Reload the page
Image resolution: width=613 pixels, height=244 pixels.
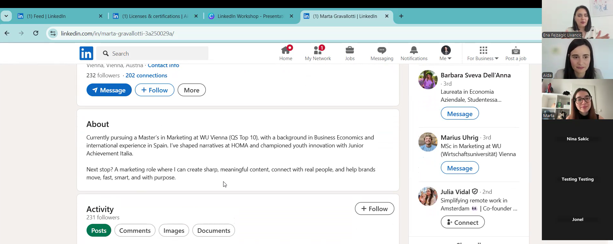coord(36,33)
